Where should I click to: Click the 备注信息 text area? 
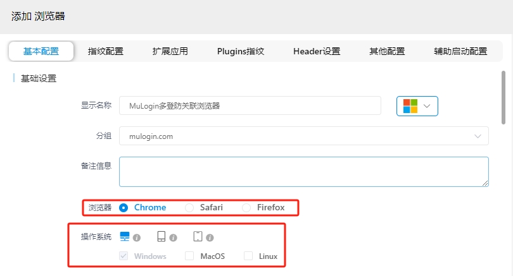304,172
